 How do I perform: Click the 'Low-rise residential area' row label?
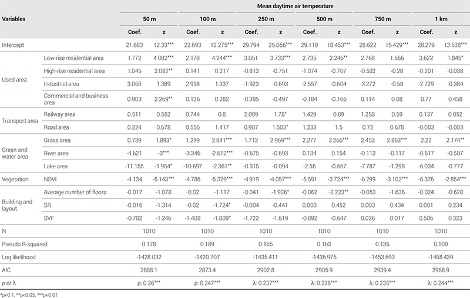[x=74, y=57]
